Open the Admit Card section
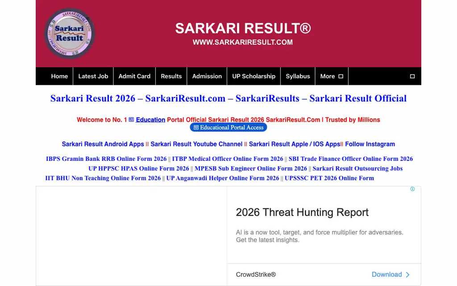This screenshot has height=286, width=457. pos(134,76)
